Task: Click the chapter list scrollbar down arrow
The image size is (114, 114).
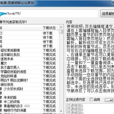Action: coord(61,111)
